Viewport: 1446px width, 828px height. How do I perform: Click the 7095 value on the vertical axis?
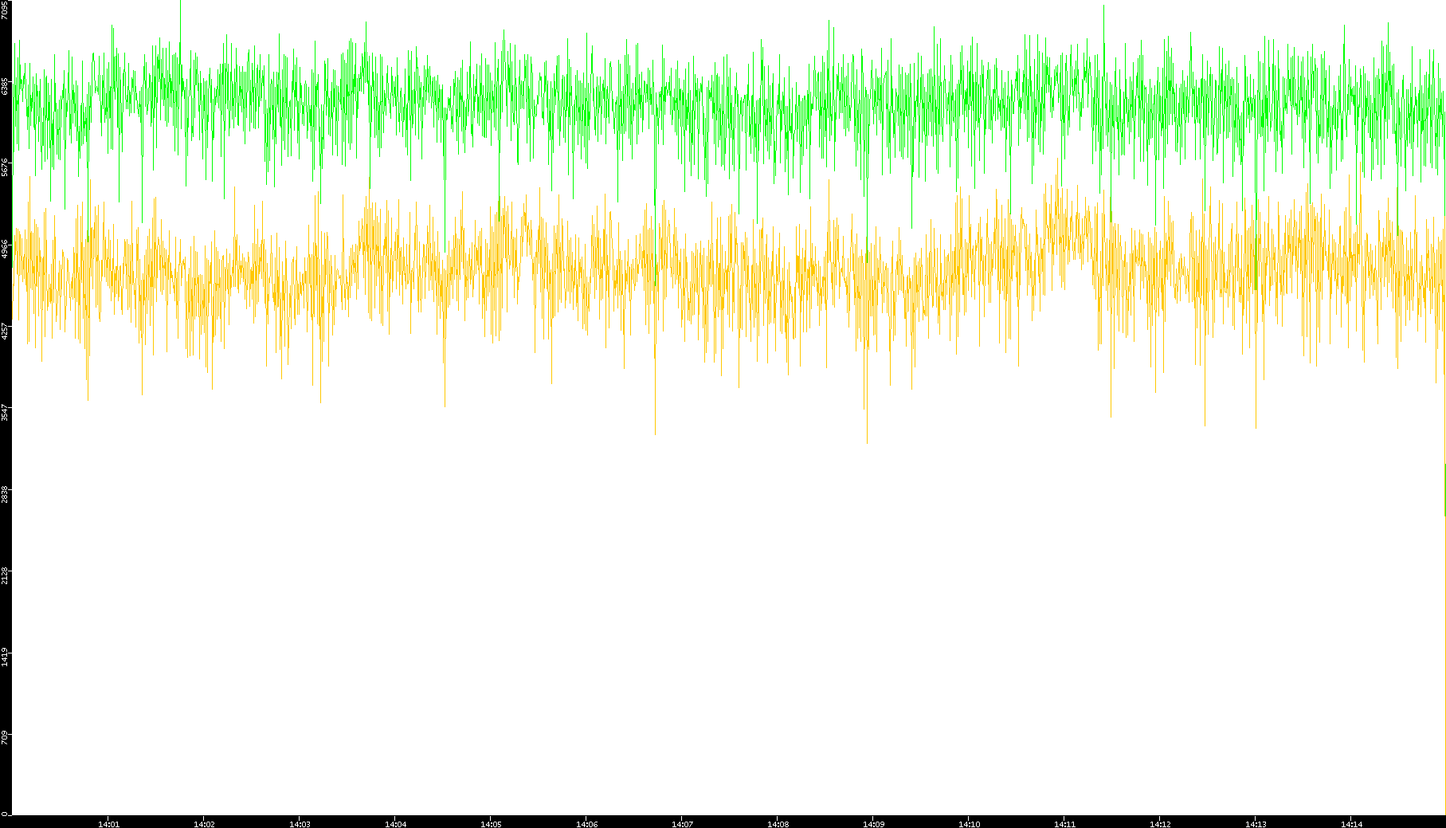pos(6,10)
